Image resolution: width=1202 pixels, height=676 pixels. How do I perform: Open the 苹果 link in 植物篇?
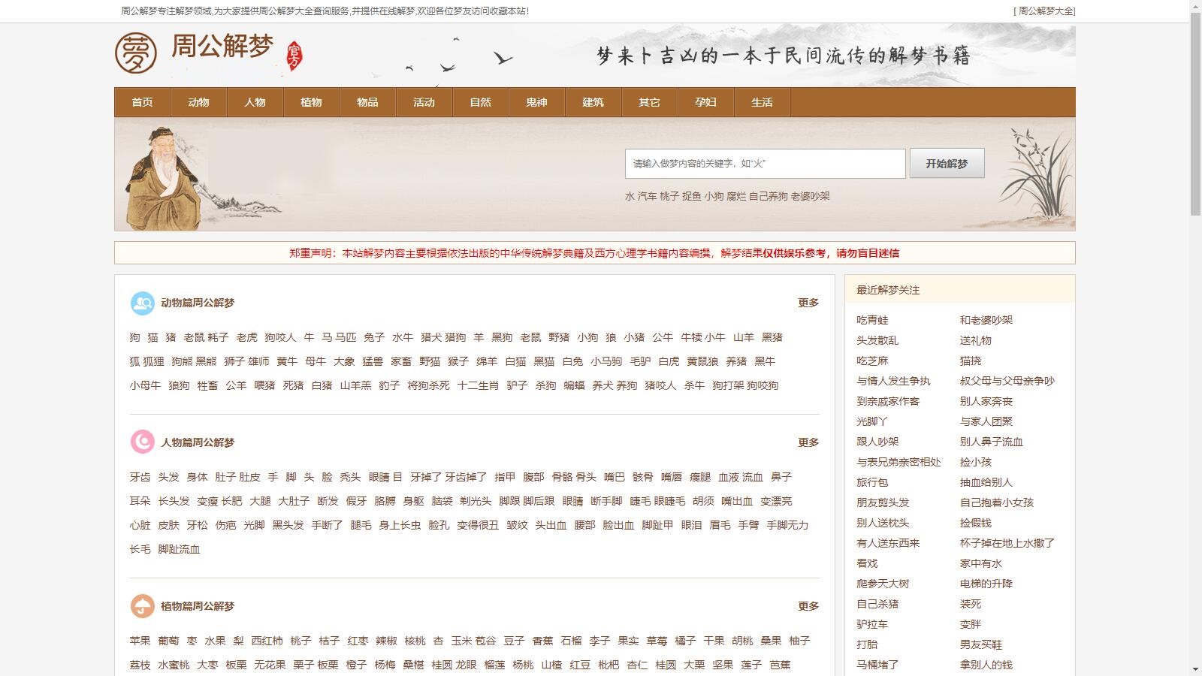click(x=137, y=641)
